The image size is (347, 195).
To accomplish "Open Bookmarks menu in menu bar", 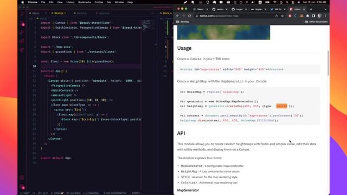I will tap(85, 2).
